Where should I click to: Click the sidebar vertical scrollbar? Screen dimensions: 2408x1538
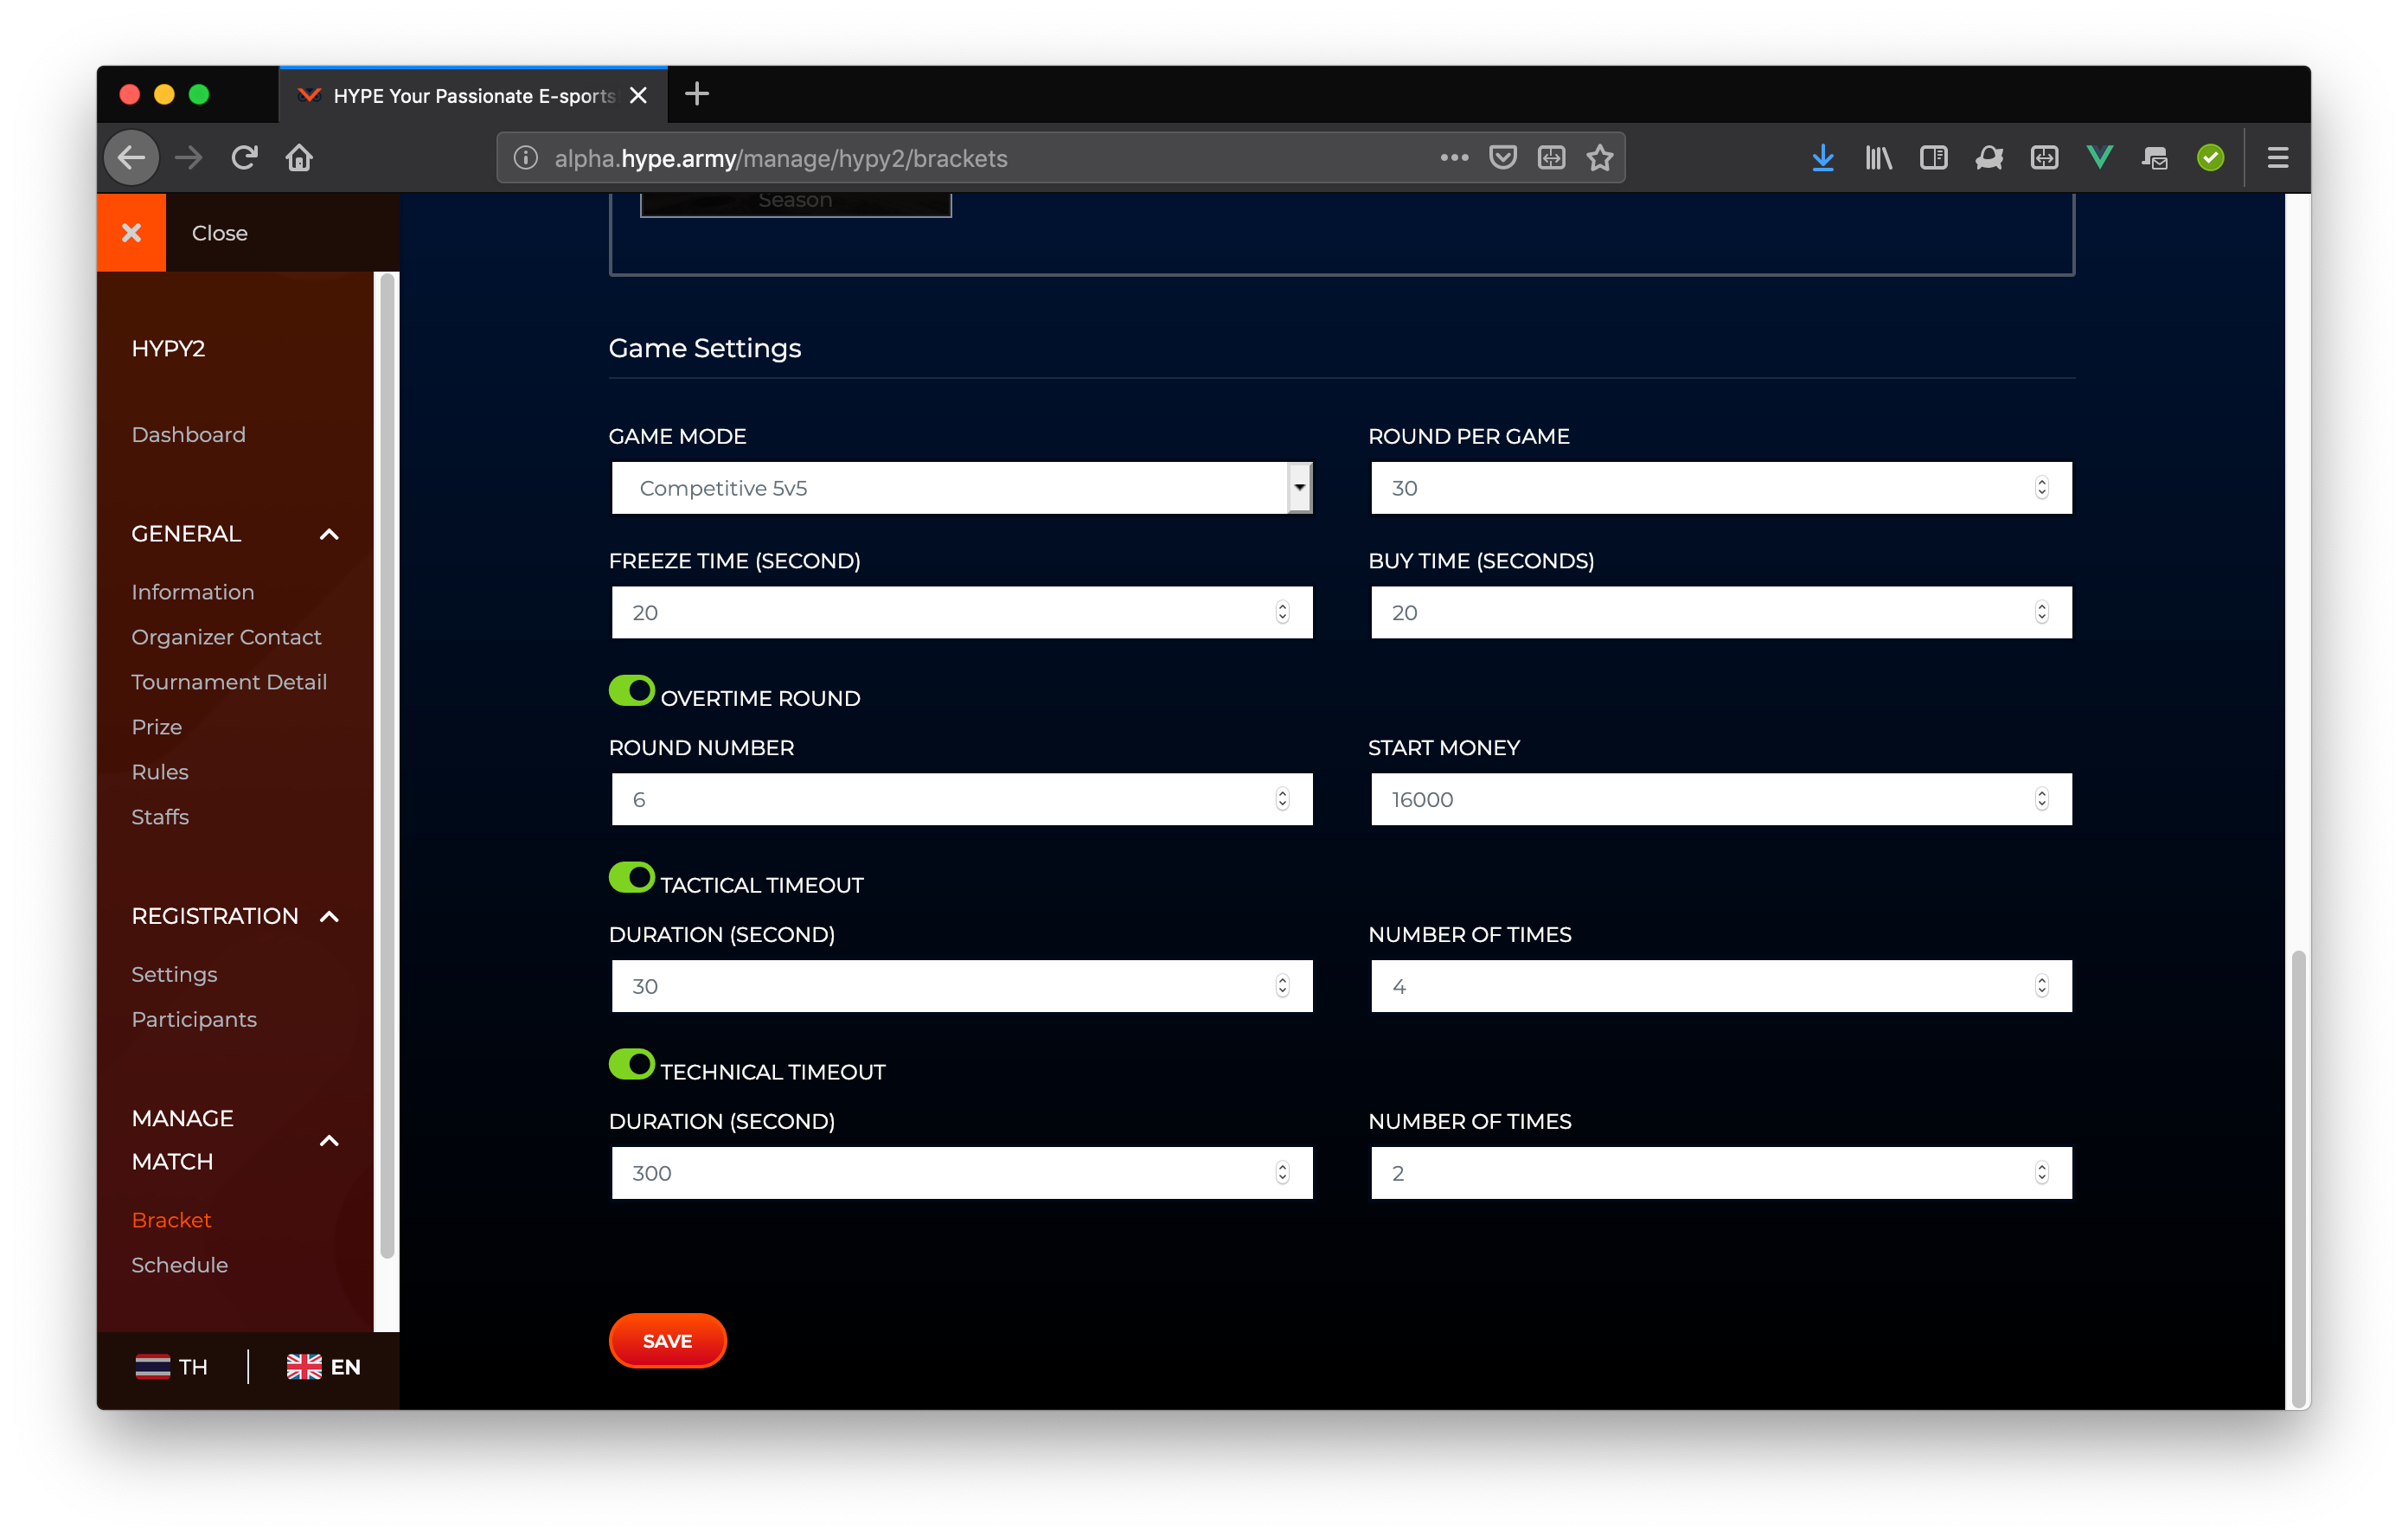[x=387, y=768]
